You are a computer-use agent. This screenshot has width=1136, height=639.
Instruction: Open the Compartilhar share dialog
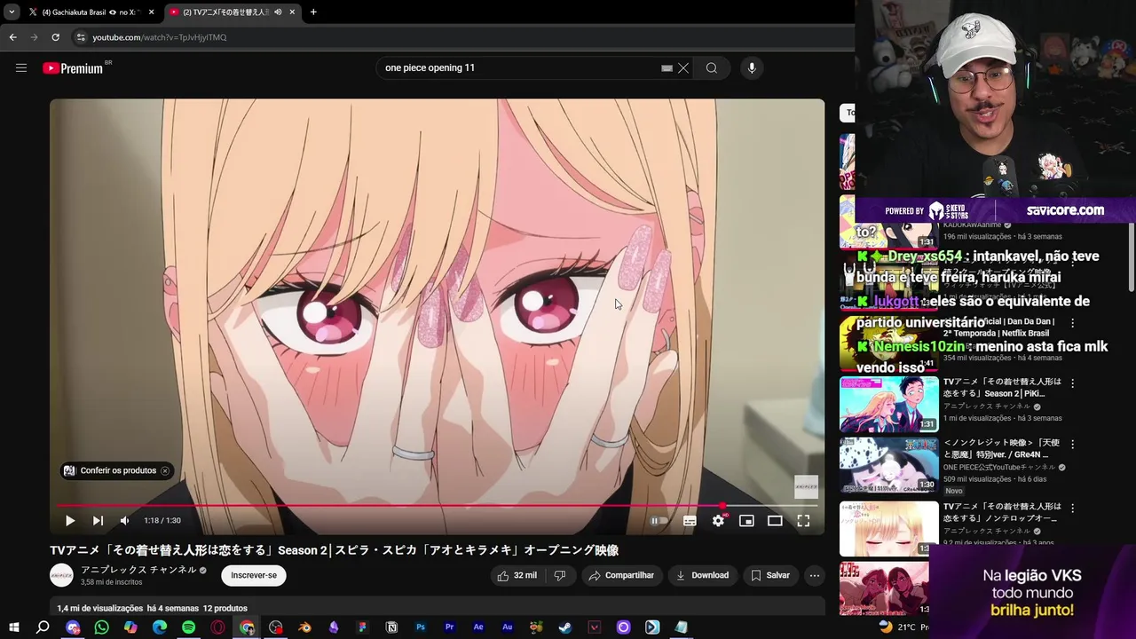pos(621,575)
